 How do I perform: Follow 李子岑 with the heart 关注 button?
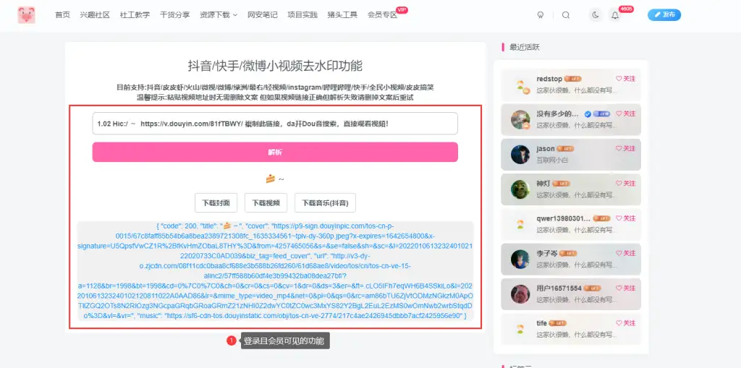coord(626,253)
